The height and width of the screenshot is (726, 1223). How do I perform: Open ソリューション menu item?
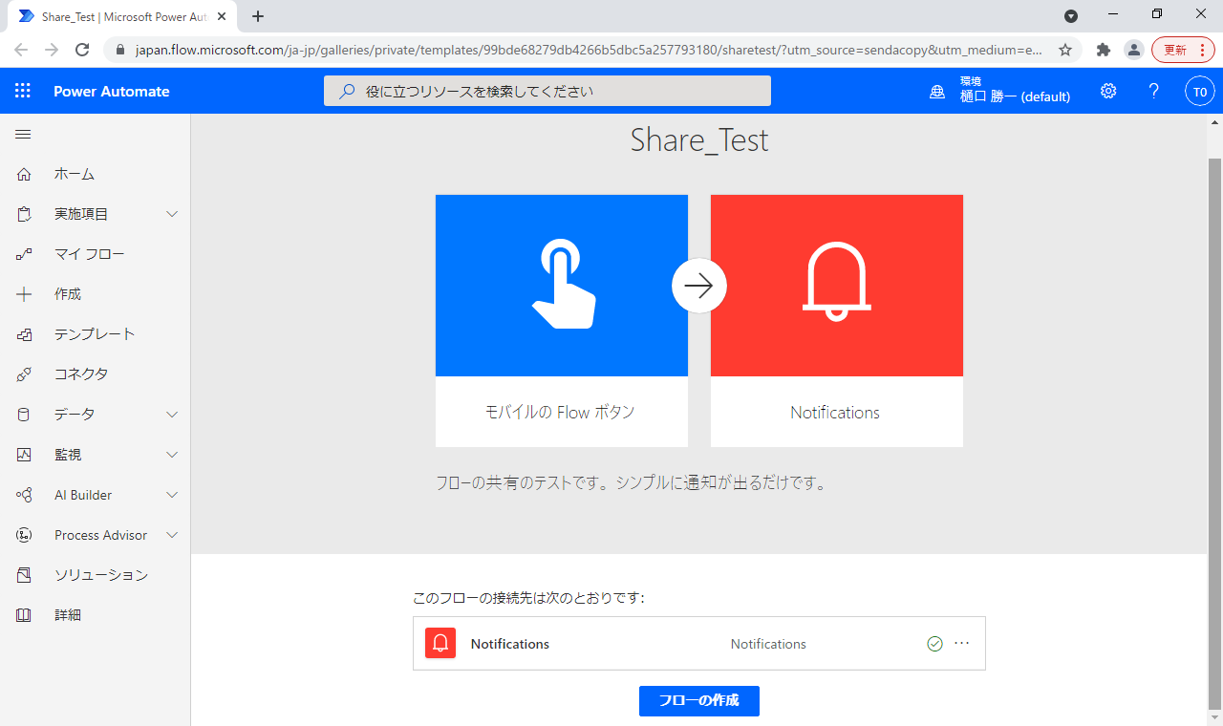[101, 575]
